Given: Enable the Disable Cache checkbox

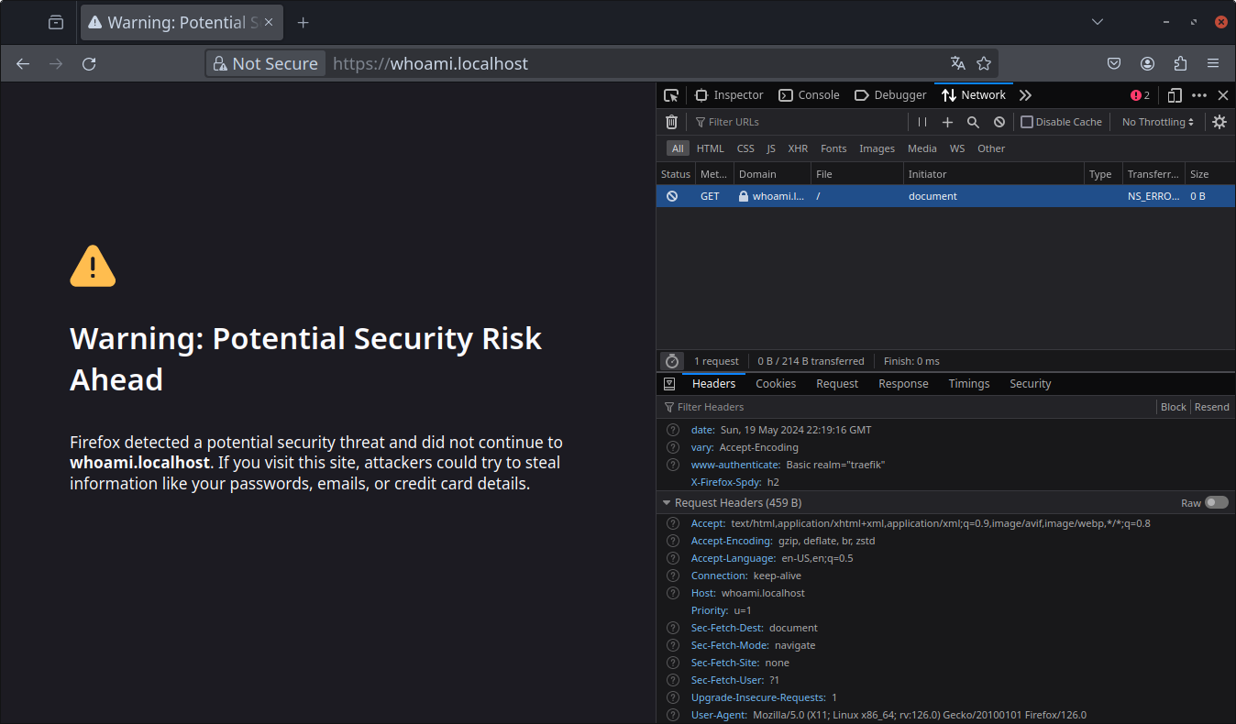Looking at the screenshot, I should point(1027,122).
